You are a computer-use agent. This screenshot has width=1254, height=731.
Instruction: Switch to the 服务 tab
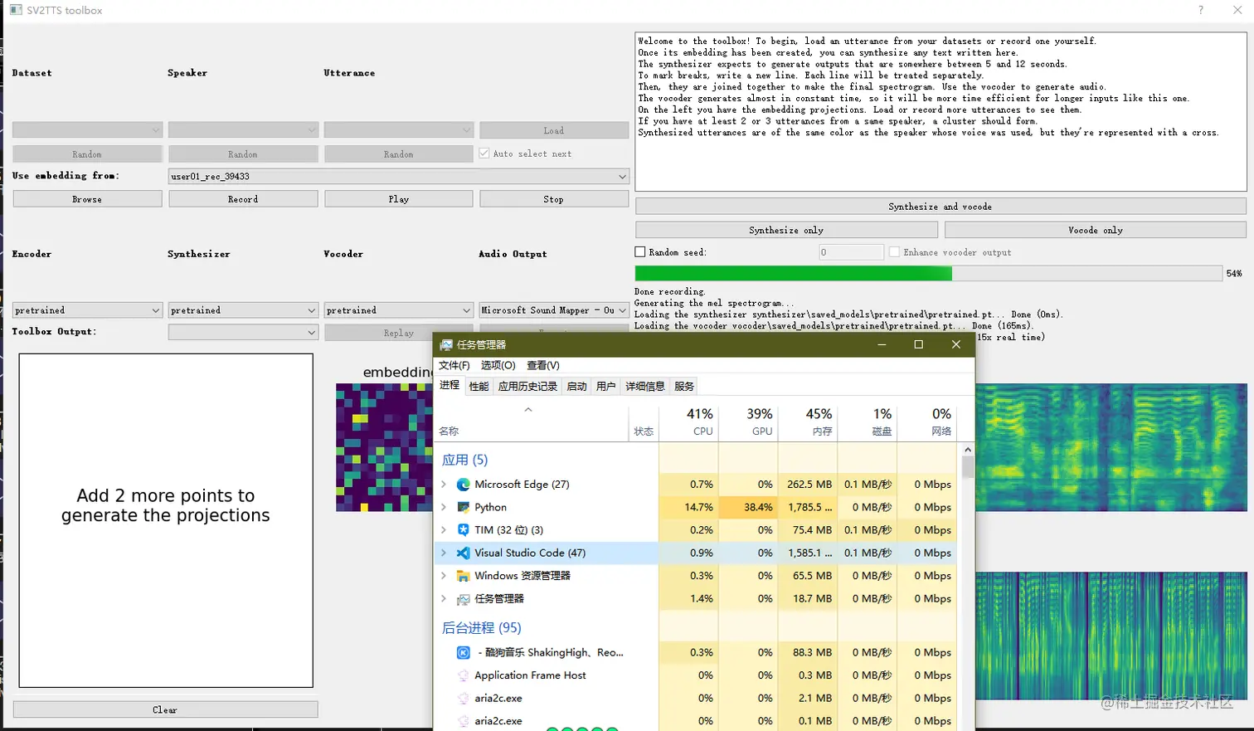tap(684, 386)
